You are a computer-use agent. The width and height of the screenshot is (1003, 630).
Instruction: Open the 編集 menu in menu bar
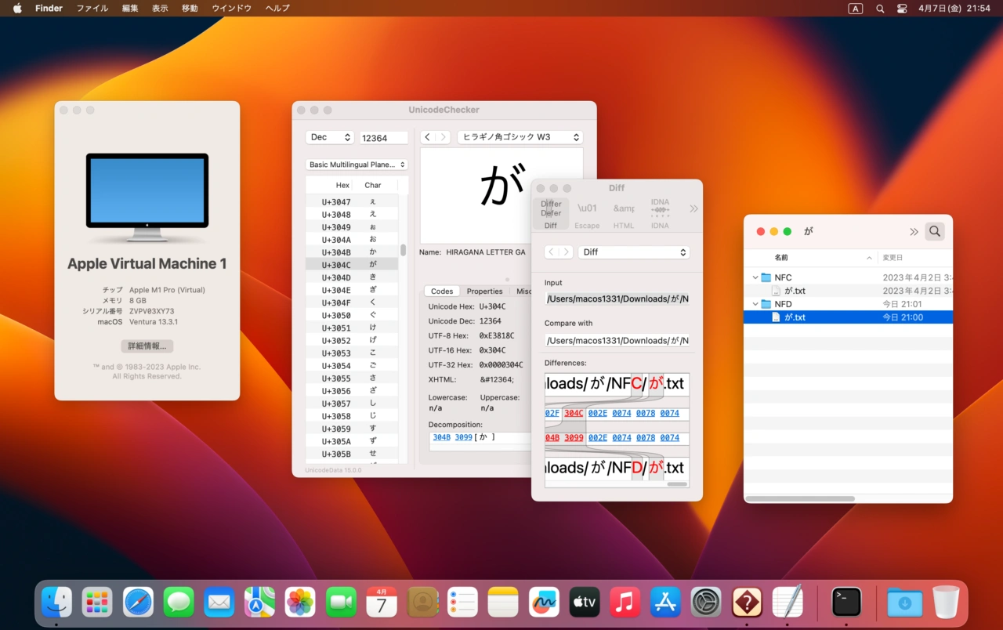130,8
